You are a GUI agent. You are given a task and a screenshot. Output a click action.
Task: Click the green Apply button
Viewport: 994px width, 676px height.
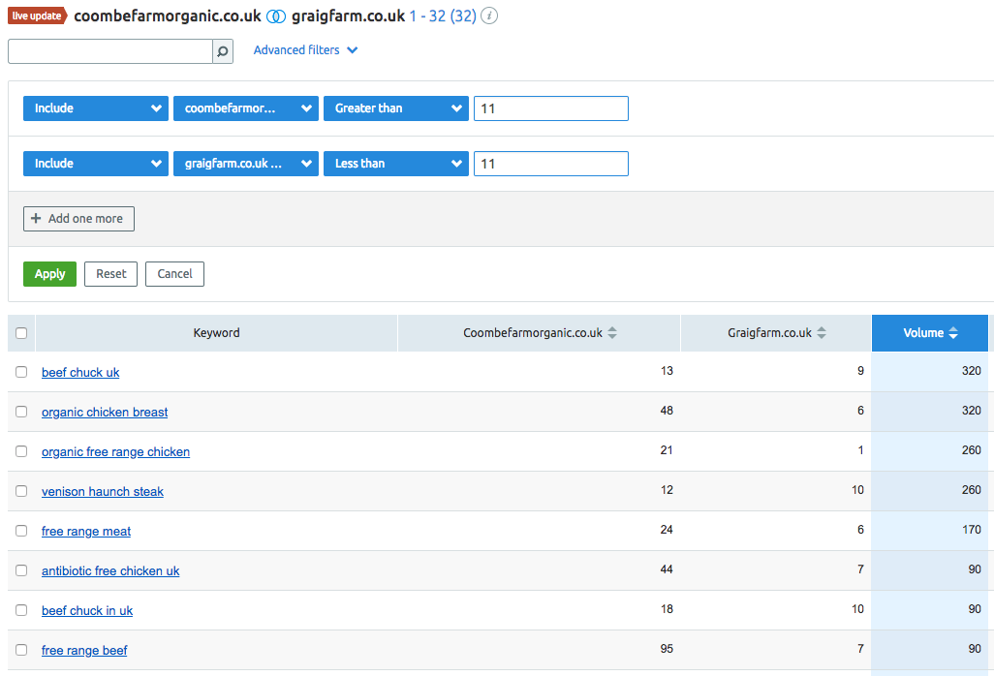coord(50,274)
